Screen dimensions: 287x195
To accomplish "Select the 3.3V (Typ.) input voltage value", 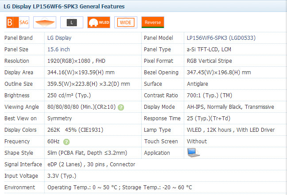I will (62, 176).
